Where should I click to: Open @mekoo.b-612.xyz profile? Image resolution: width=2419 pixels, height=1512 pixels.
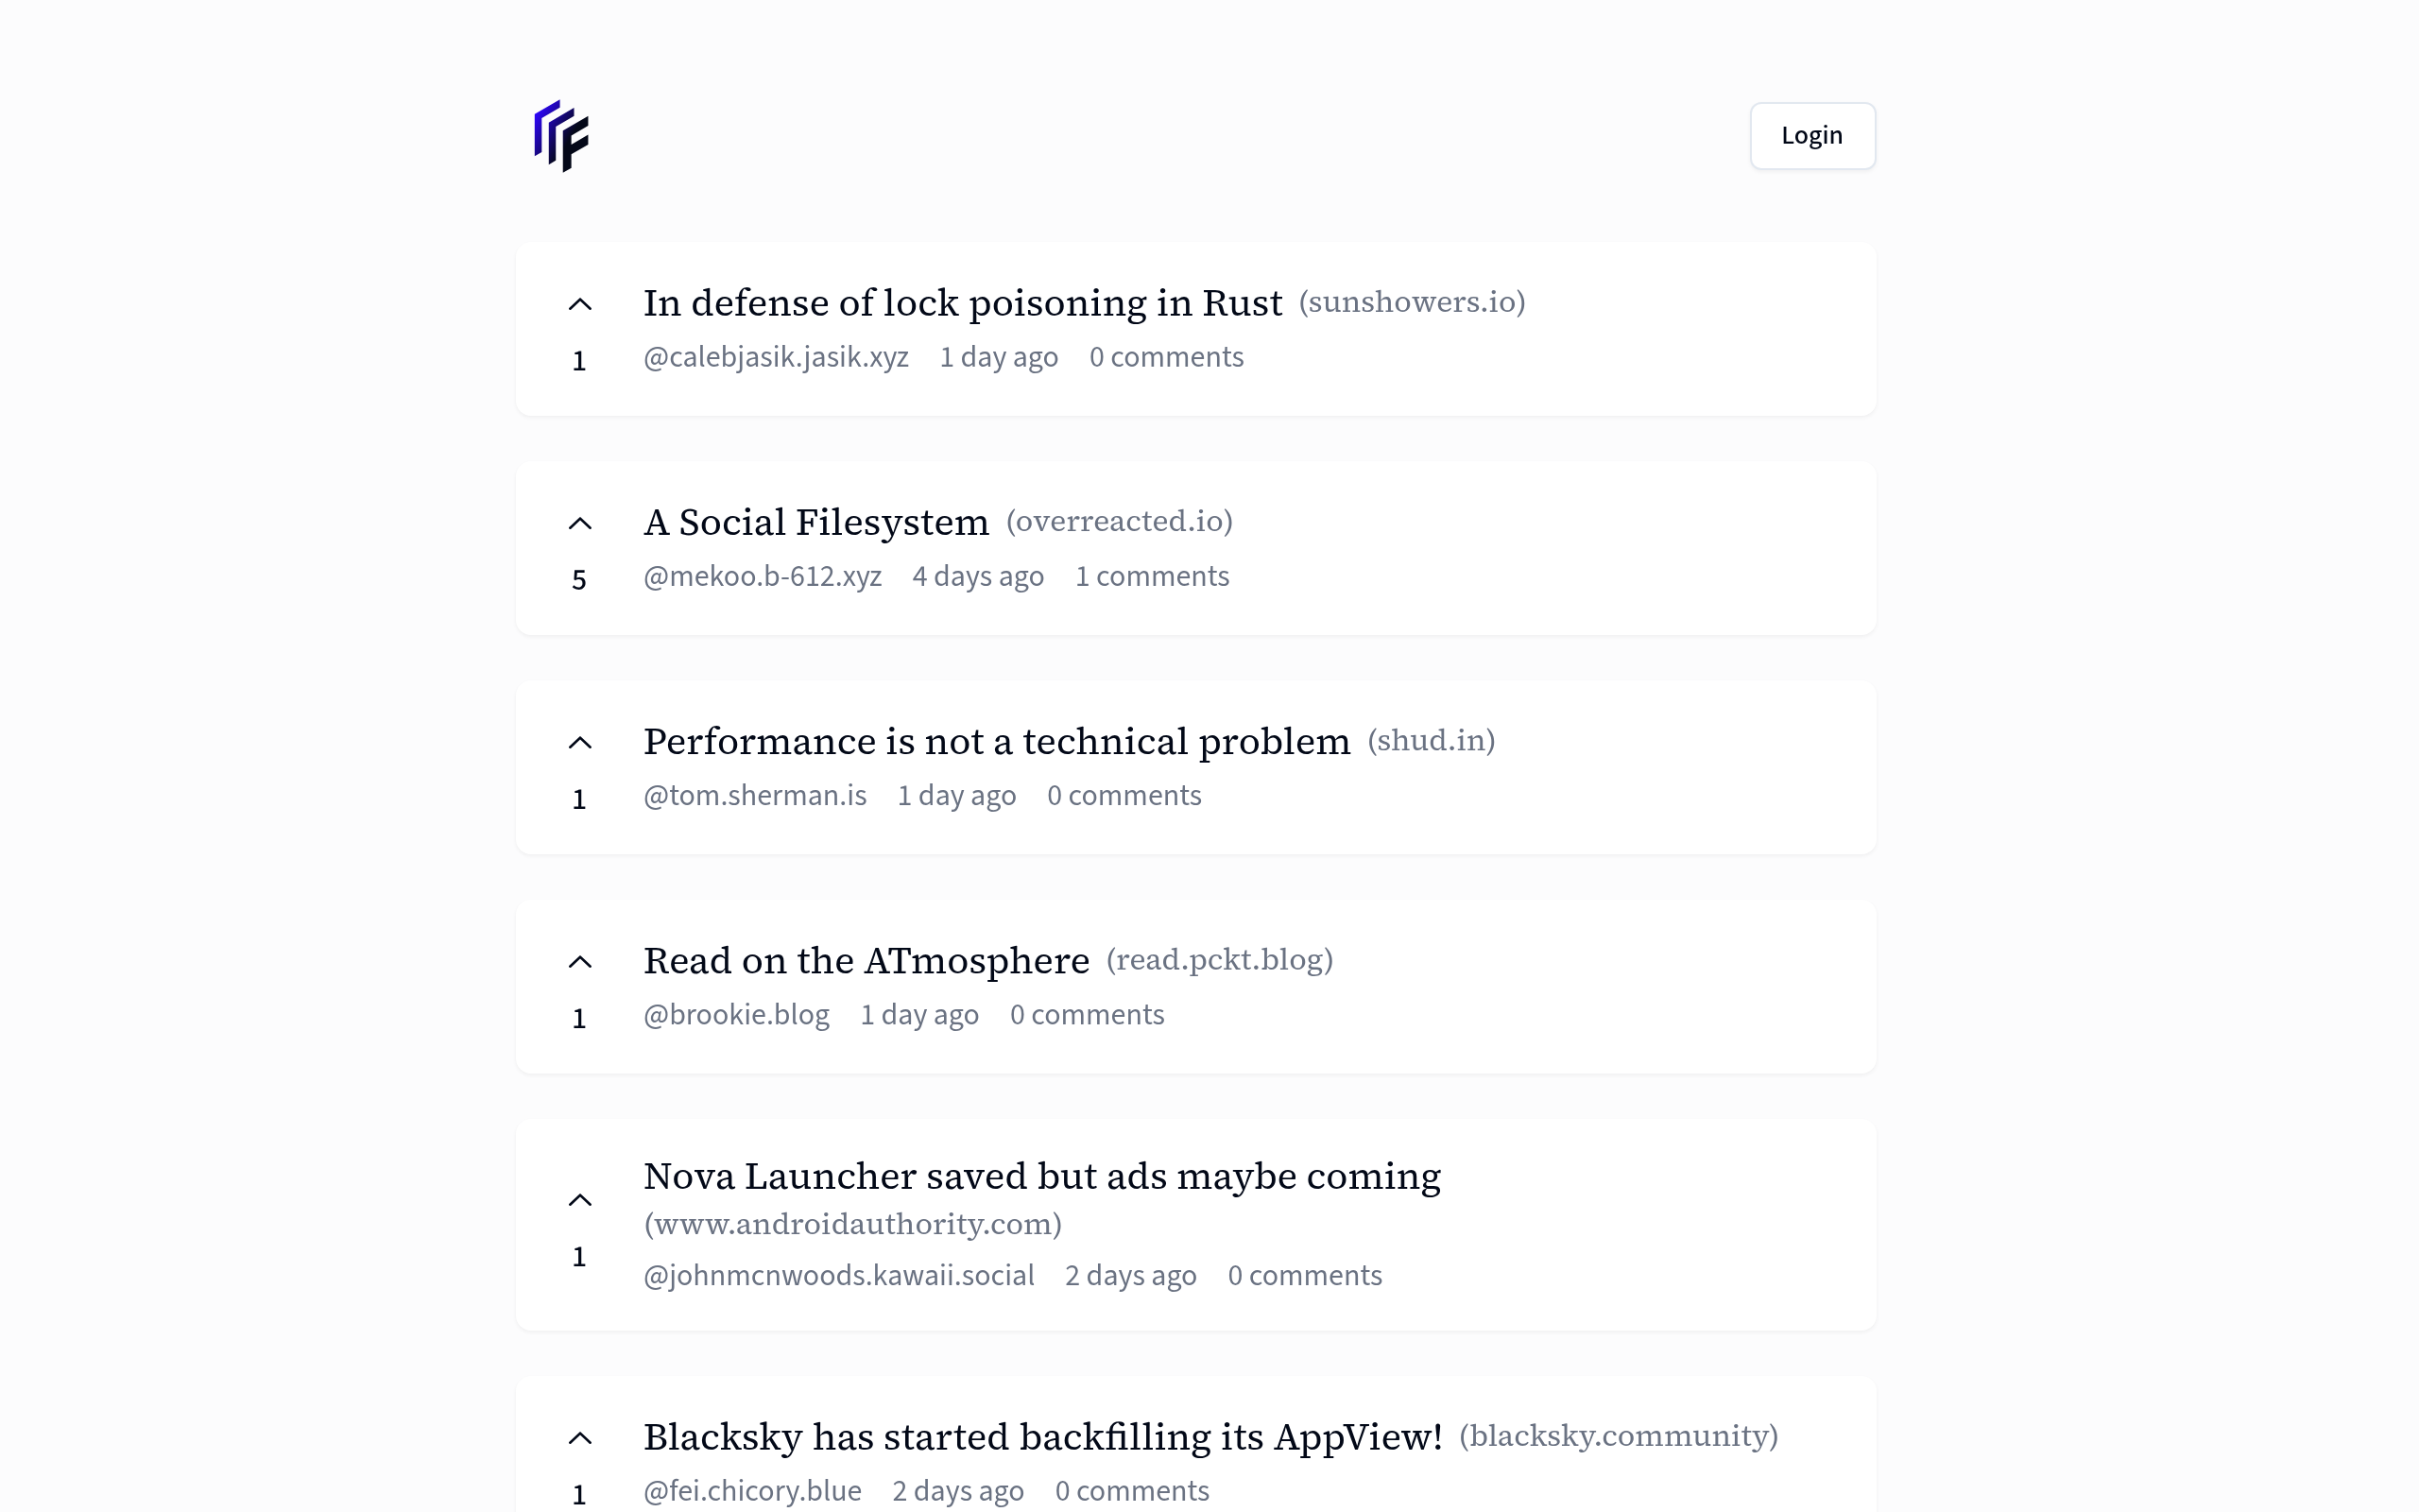(x=763, y=576)
